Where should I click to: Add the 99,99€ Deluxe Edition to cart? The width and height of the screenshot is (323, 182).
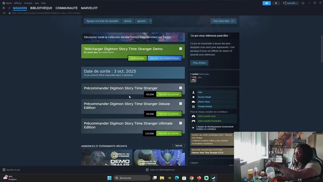(169, 114)
